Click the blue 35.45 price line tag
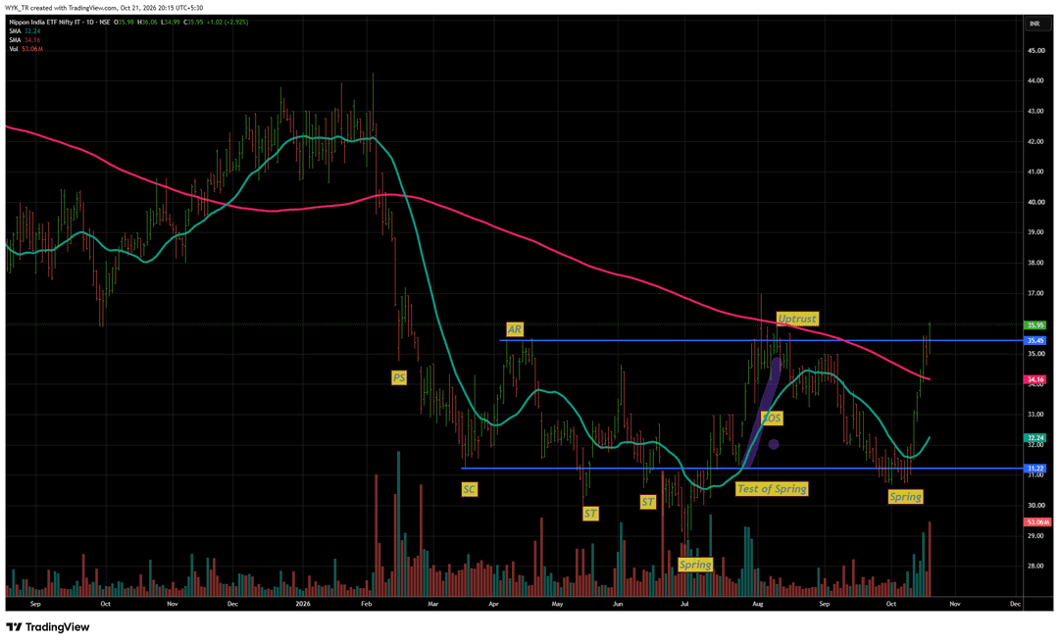1059x643 pixels. [1036, 340]
